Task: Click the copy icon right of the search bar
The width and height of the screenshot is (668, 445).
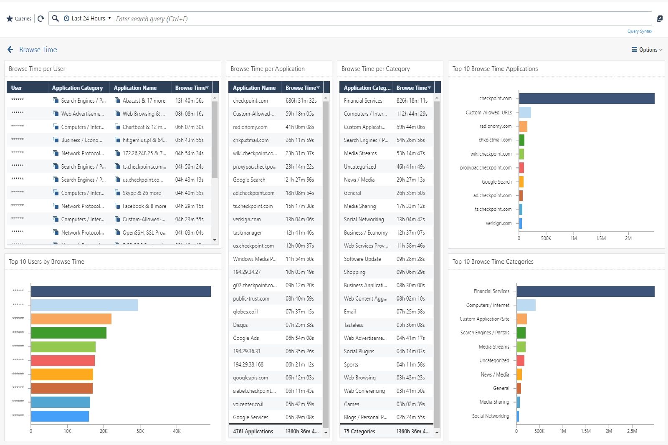Action: coord(660,18)
